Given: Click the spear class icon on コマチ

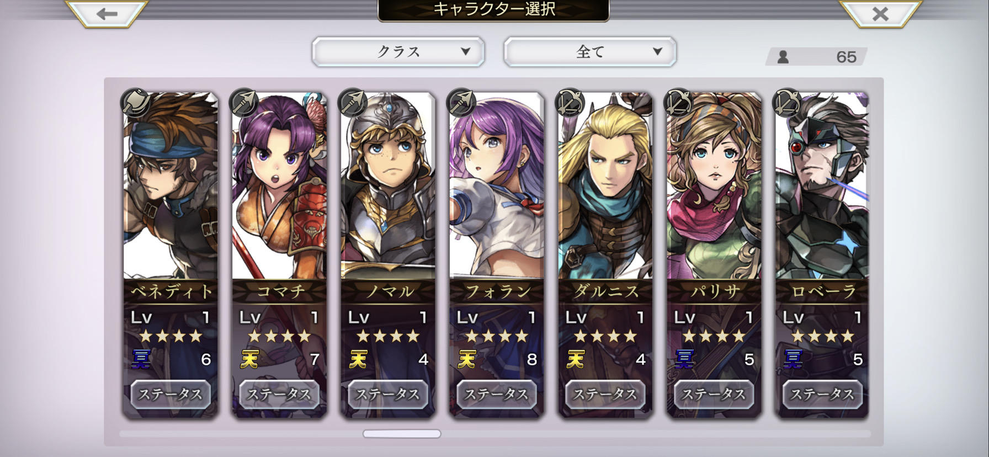Looking at the screenshot, I should [x=244, y=103].
